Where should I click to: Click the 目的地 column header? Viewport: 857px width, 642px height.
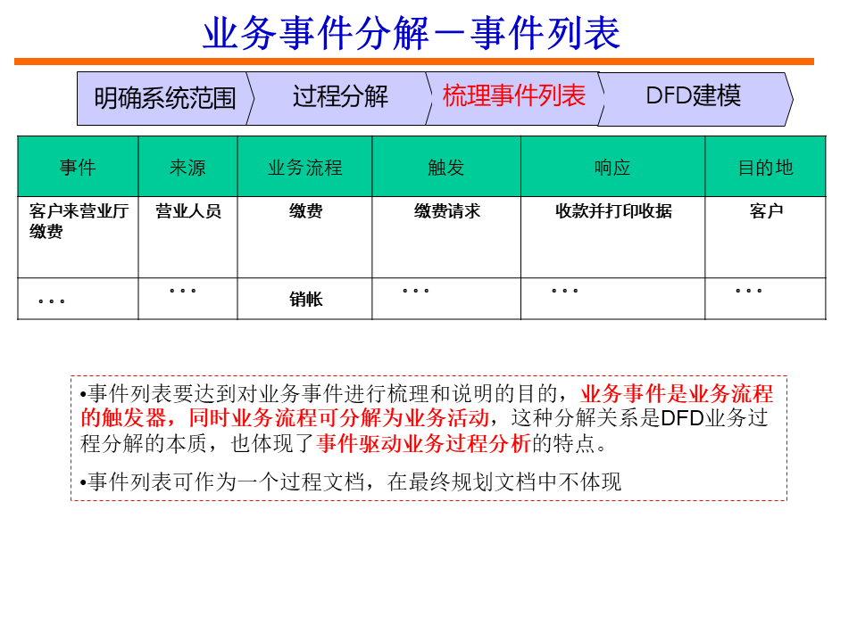[x=765, y=167]
